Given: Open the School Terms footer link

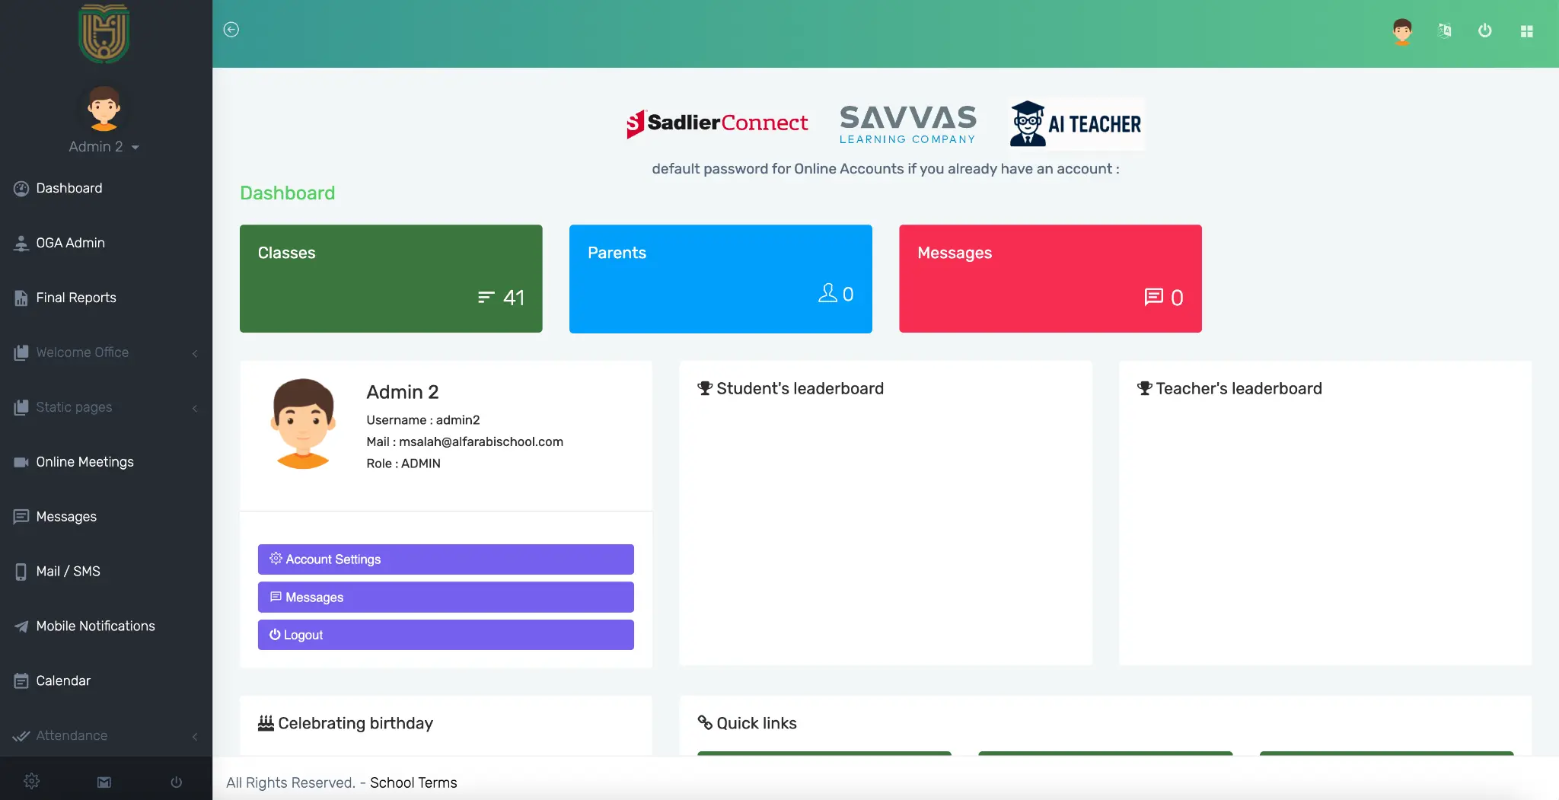Looking at the screenshot, I should 413,782.
